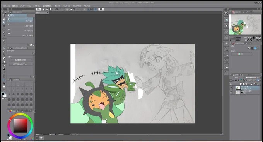Pick a shade in the red color square
Image resolution: width=263 pixels, height=142 pixels.
pos(20,126)
